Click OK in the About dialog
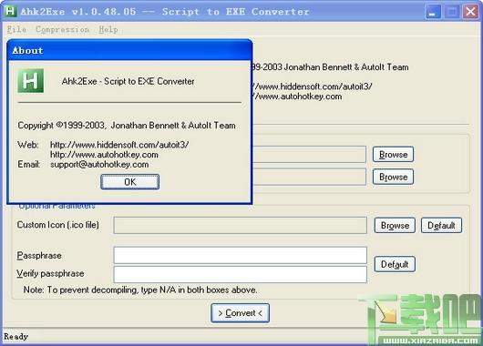 (x=129, y=181)
